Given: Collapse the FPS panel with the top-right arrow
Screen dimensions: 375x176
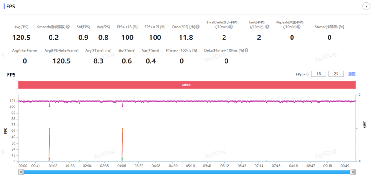Looking at the screenshot, I should [x=366, y=7].
